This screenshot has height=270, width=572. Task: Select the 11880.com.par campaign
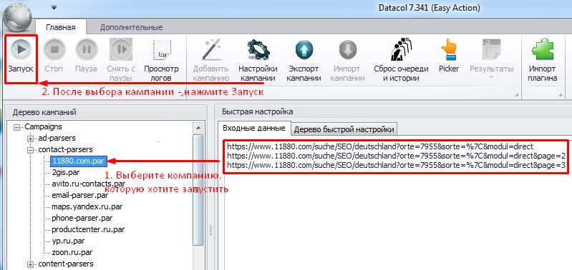(79, 161)
